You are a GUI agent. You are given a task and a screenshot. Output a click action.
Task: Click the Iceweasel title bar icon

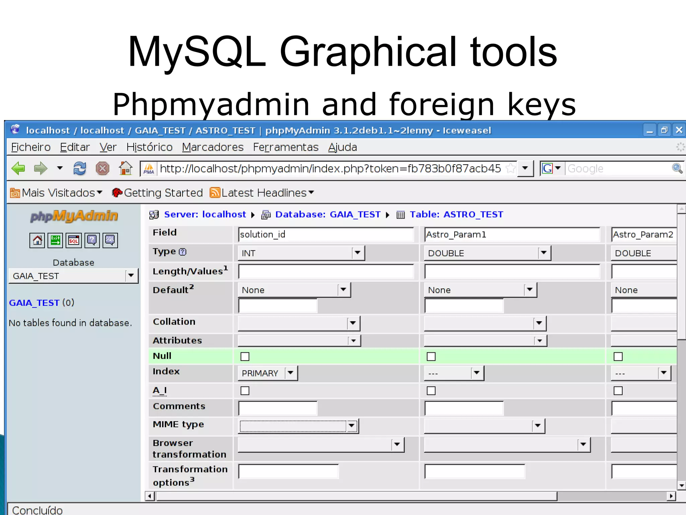pos(15,130)
